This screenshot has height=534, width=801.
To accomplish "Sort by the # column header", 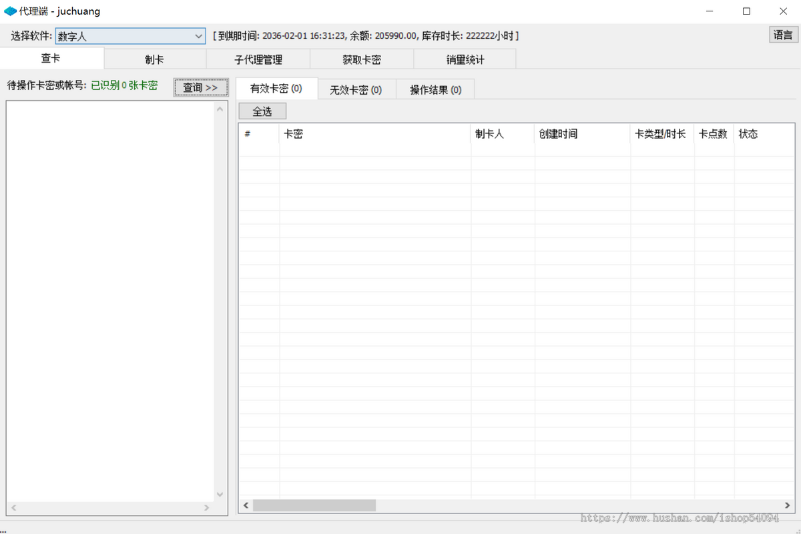I will click(259, 134).
